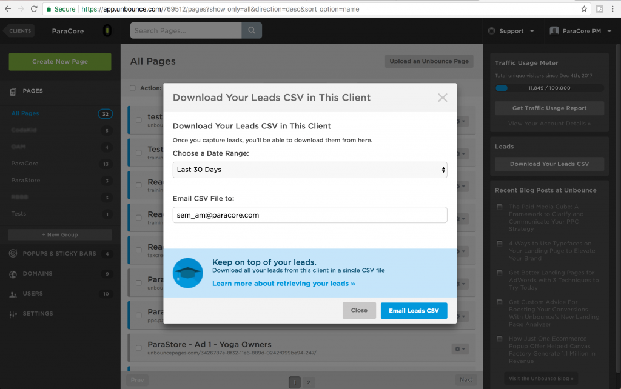Click Download Your Leads CSV sidebar button
Image resolution: width=621 pixels, height=389 pixels.
(549, 164)
